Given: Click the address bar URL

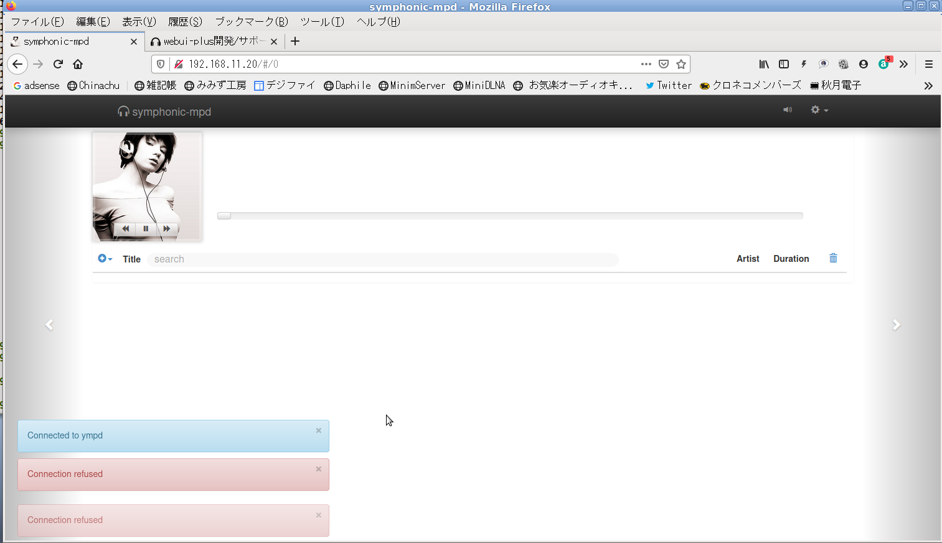Looking at the screenshot, I should click(233, 64).
